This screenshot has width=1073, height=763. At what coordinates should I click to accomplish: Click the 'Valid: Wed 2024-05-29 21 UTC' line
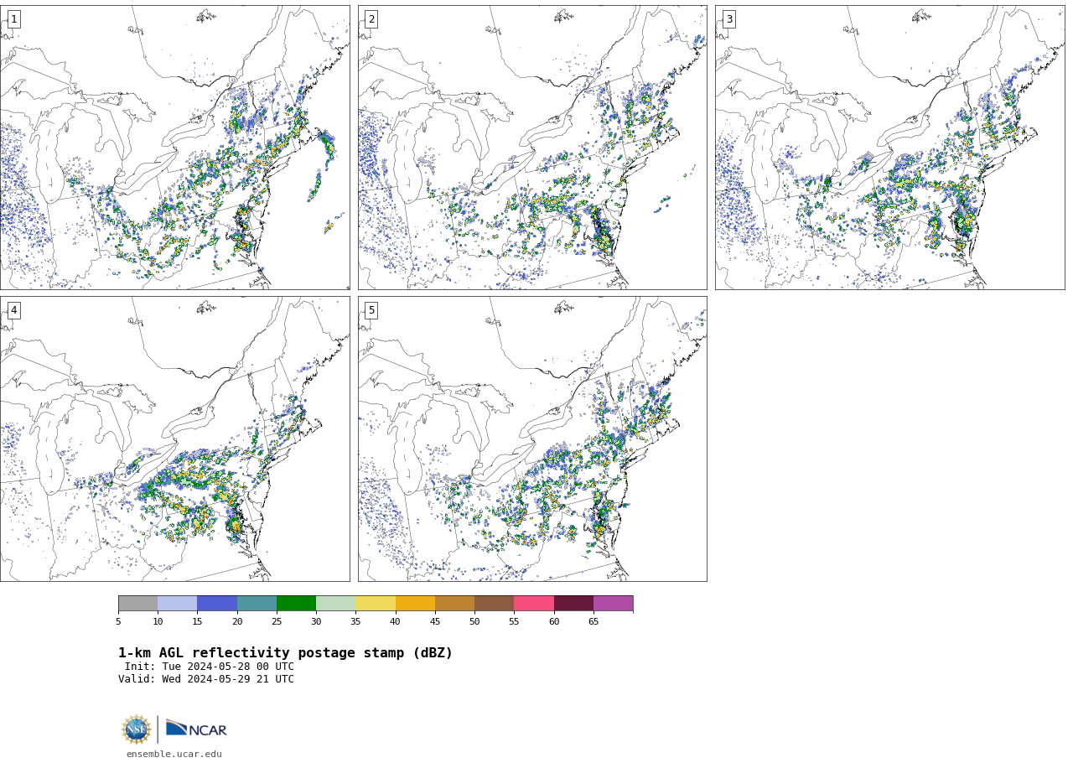(206, 679)
